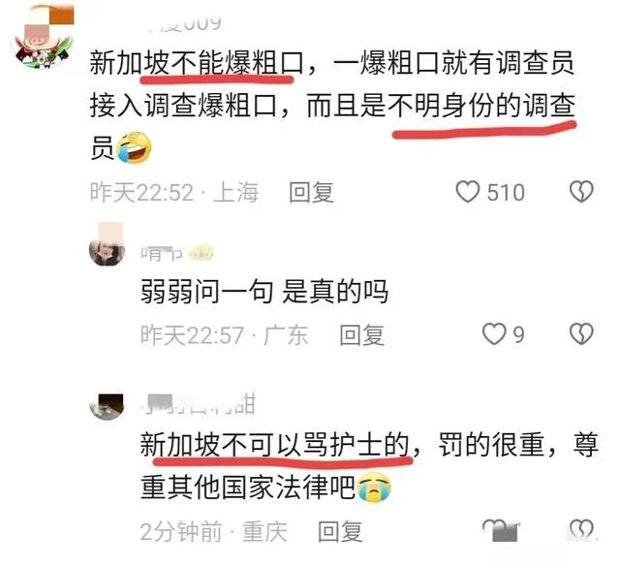Viewport: 620px width, 567px height.
Task: Open the username with crown badge
Action: [162, 253]
